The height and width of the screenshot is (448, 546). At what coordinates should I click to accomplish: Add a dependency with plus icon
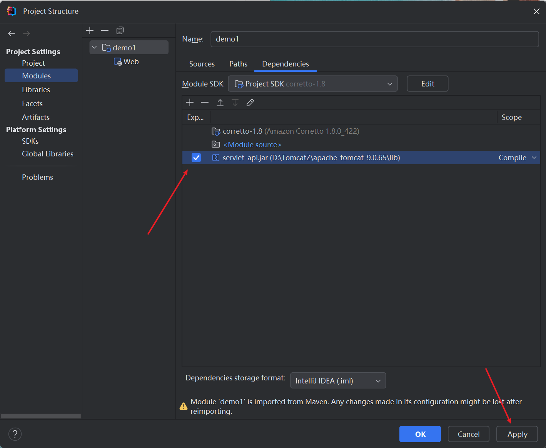(190, 102)
